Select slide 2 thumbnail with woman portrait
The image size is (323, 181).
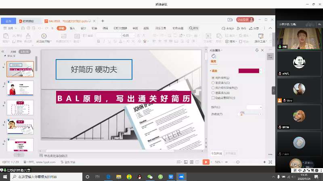click(20, 88)
